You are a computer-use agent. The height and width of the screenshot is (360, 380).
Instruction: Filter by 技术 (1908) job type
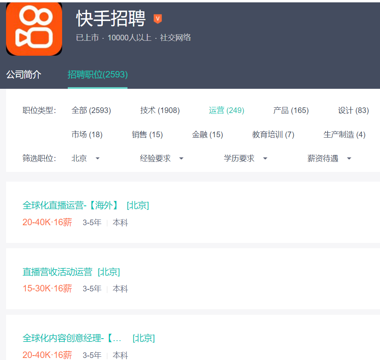click(x=160, y=110)
